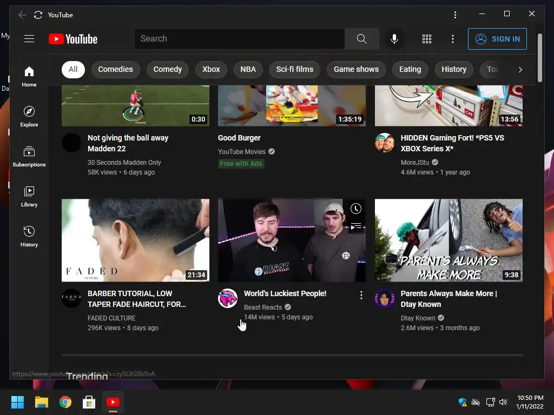
Task: Open action menu for World's Luckiest People
Action: pyautogui.click(x=361, y=295)
